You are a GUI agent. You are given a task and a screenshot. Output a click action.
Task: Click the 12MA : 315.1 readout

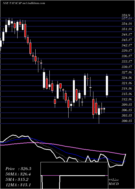18,185
